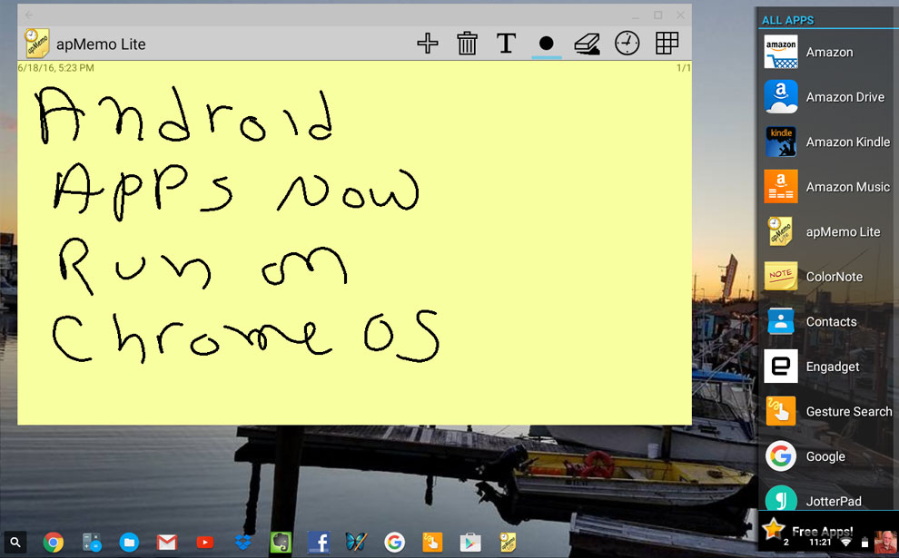Viewport: 899px width, 558px height.
Task: Select the T text tool
Action: [x=506, y=44]
